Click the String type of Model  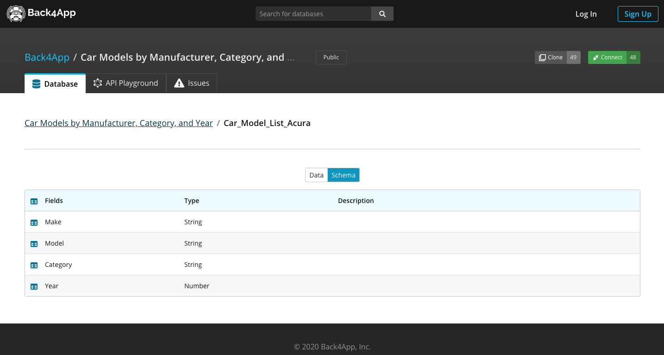[x=193, y=243]
